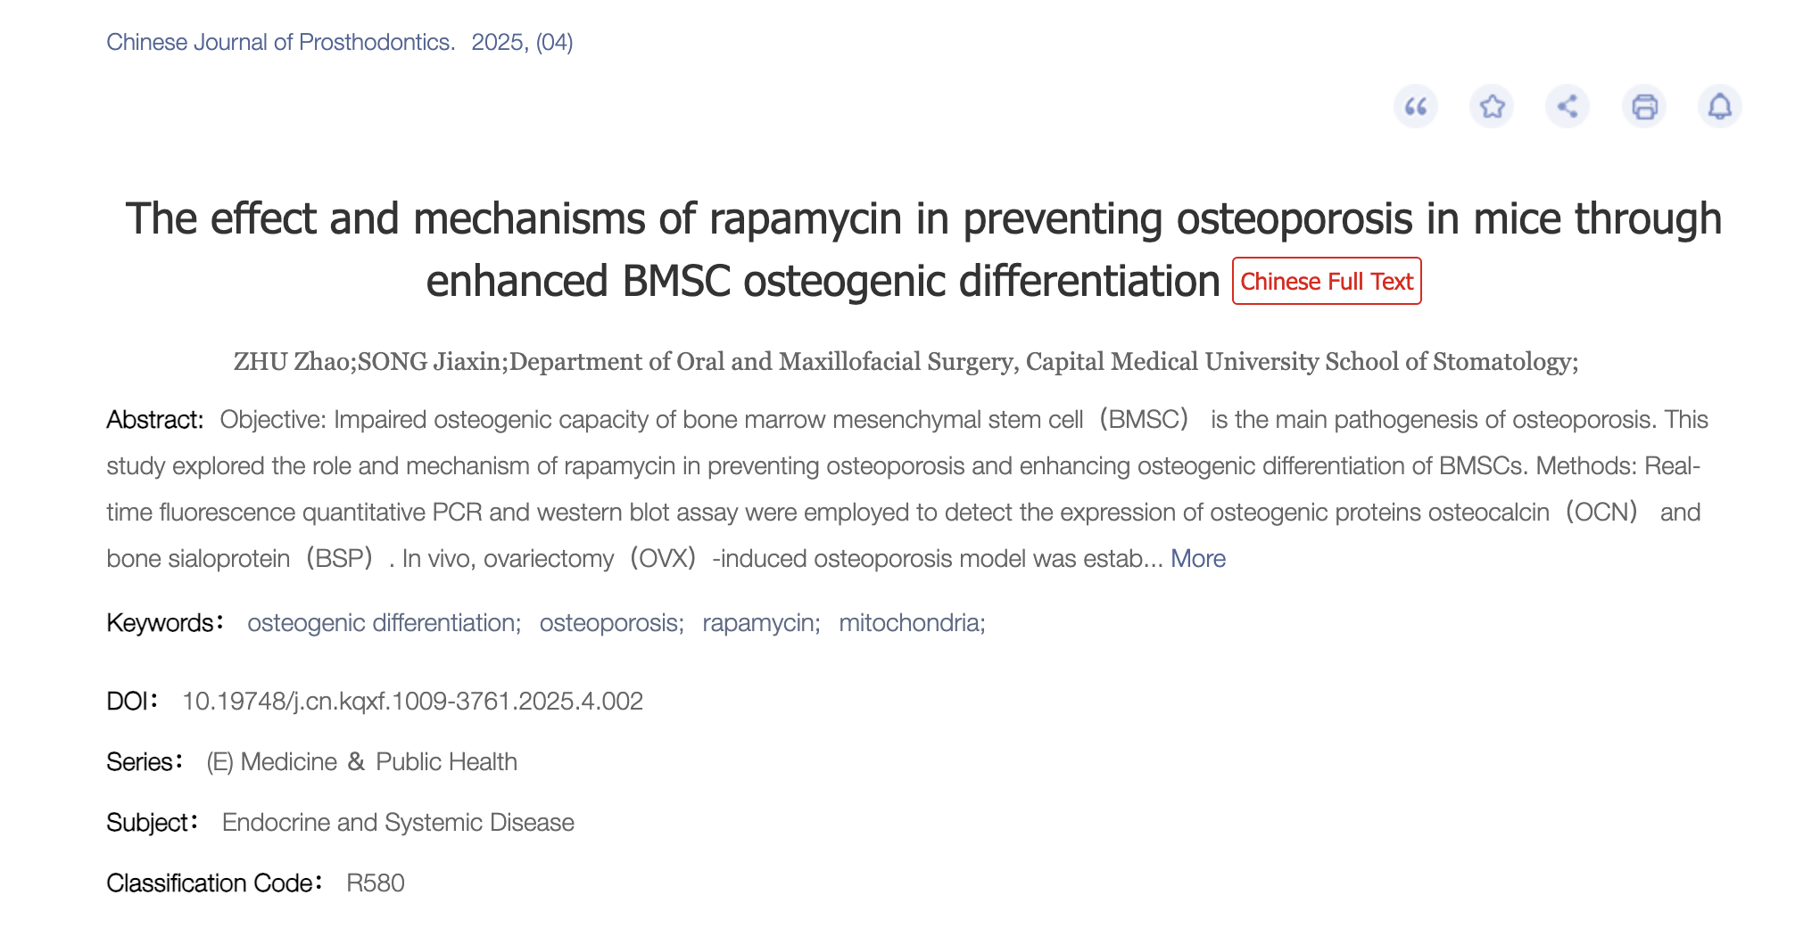The width and height of the screenshot is (1795, 936).
Task: Select the mitochondria keyword
Action: coord(911,623)
